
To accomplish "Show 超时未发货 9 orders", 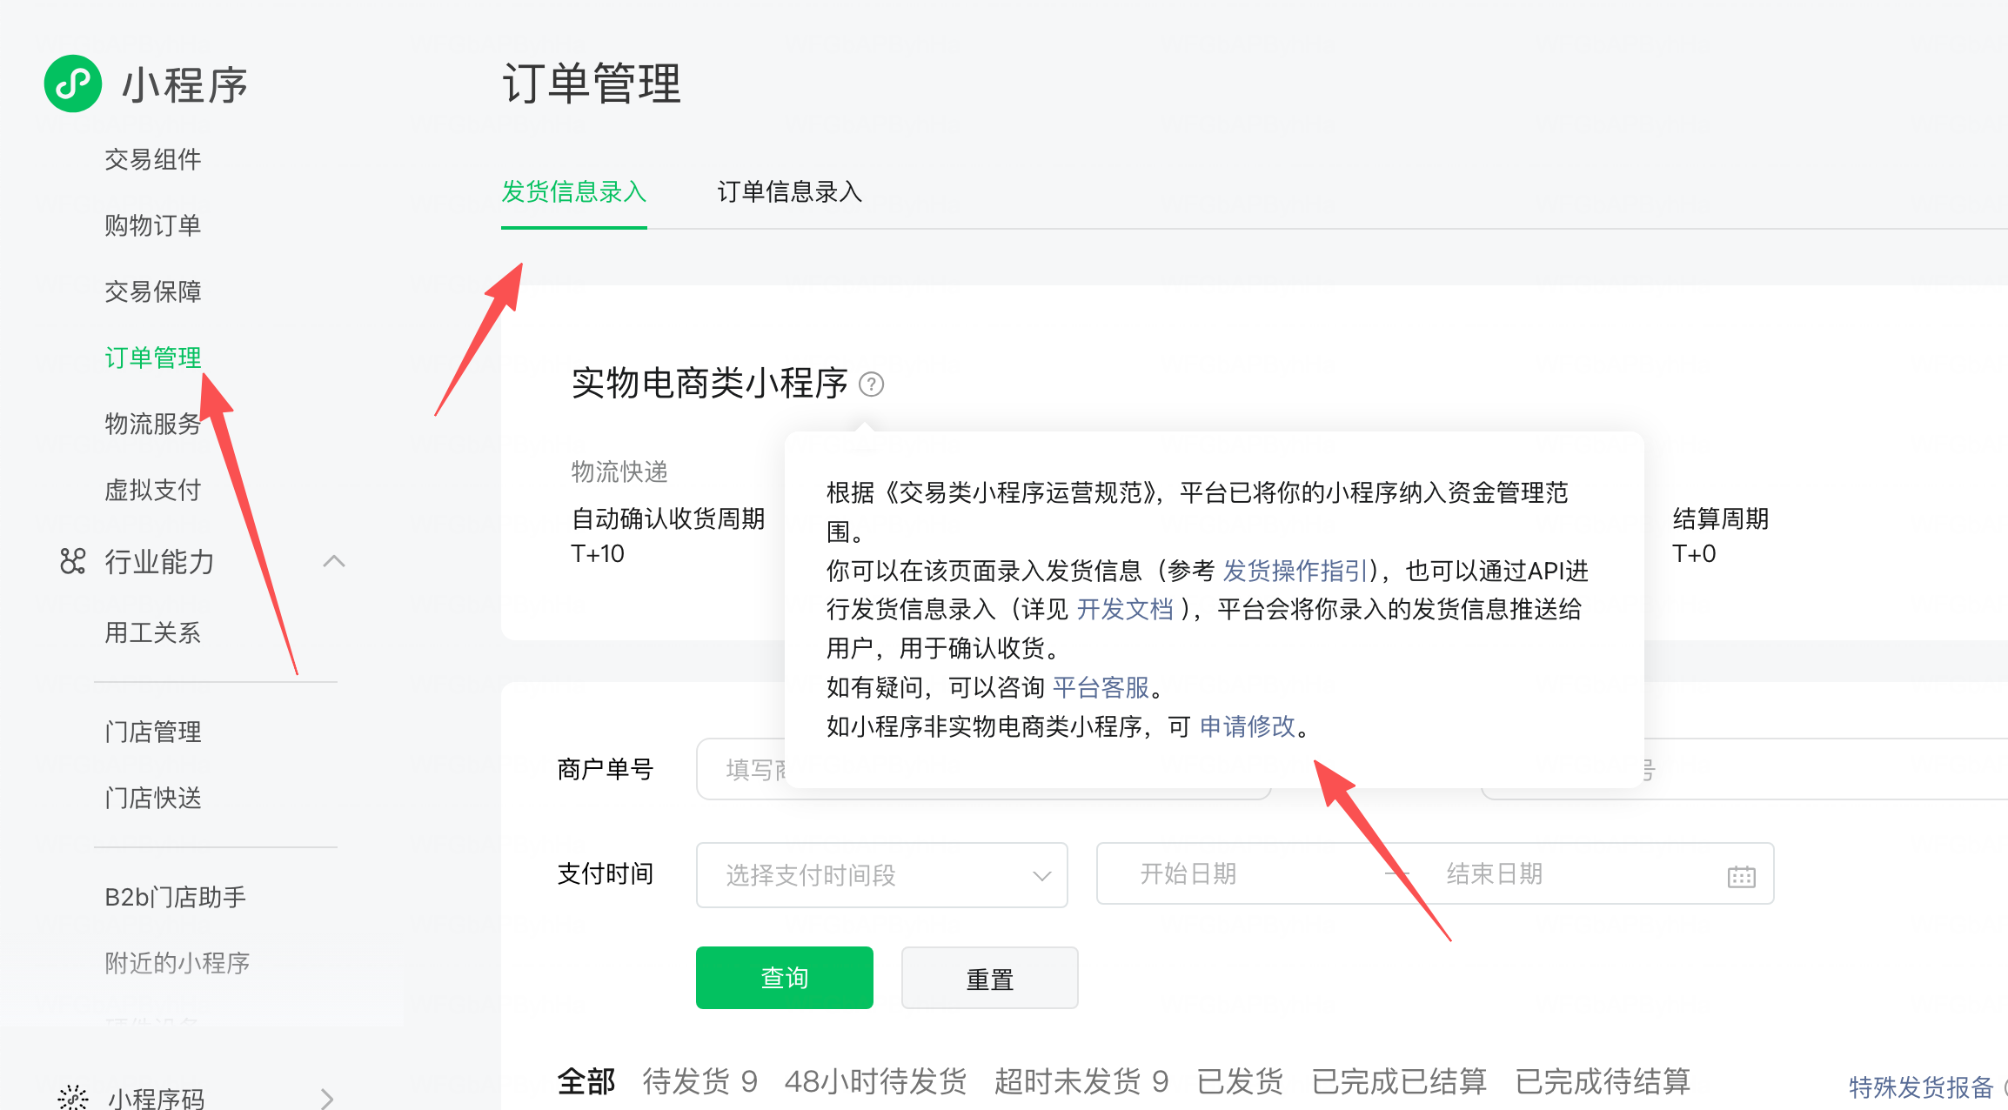I will point(1081,1081).
